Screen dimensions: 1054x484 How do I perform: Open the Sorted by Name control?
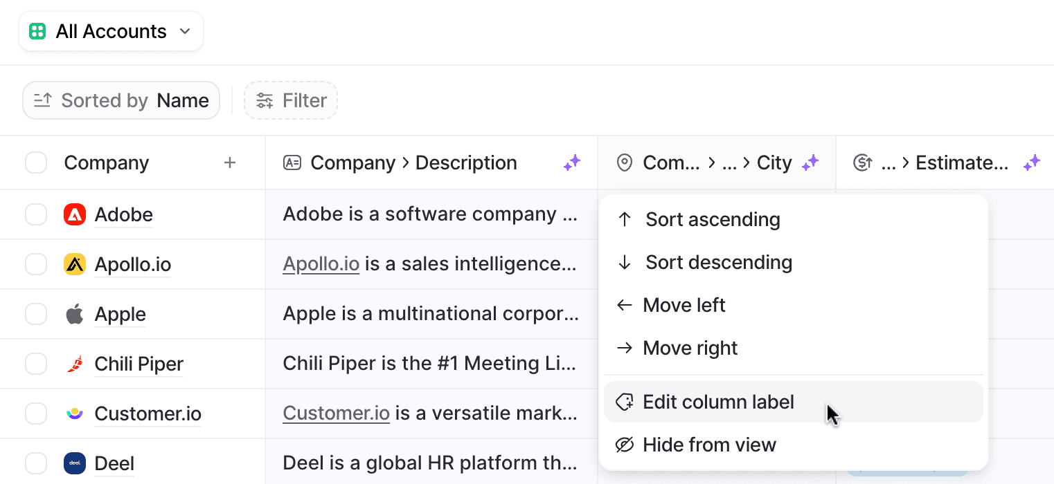(x=121, y=100)
